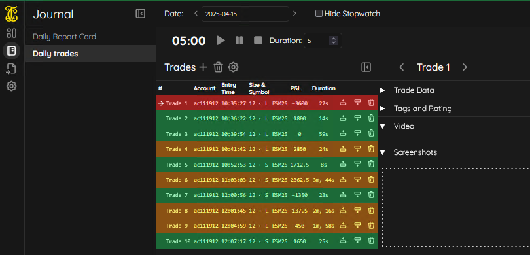Select the Trade 10 row label

pyautogui.click(x=178, y=241)
